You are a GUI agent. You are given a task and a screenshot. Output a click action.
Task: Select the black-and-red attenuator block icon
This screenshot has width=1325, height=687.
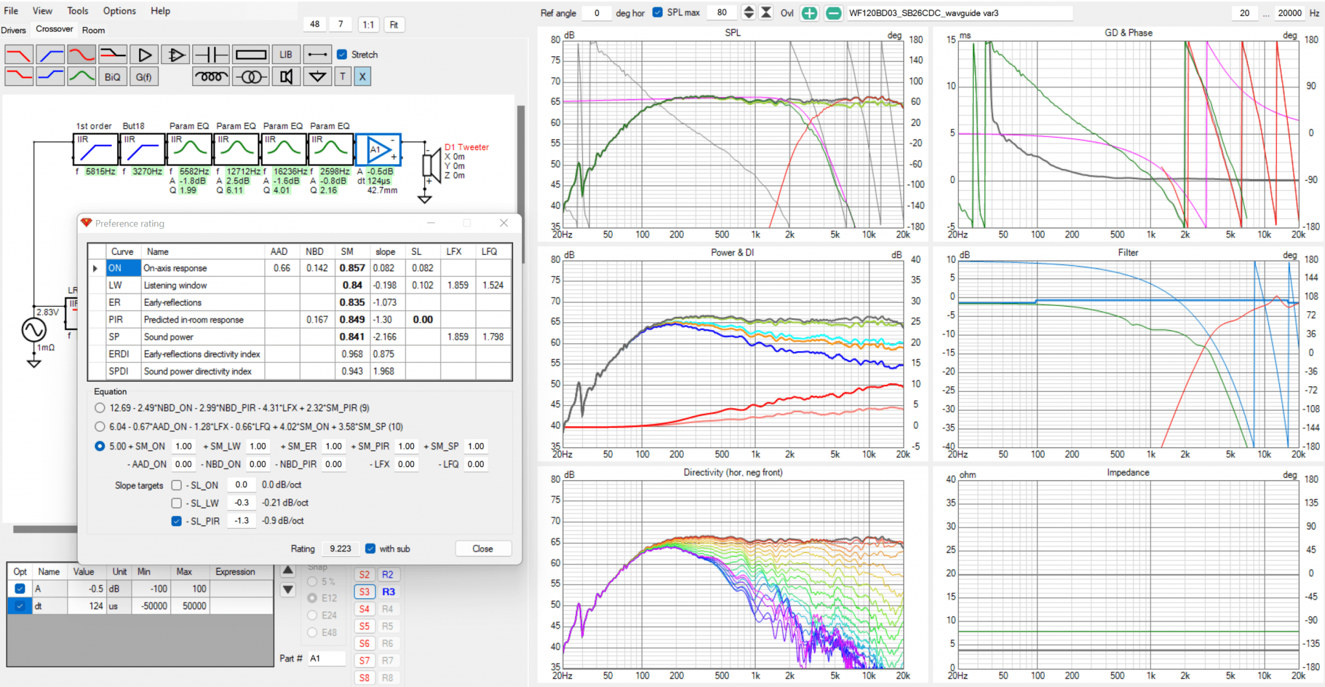click(x=113, y=54)
